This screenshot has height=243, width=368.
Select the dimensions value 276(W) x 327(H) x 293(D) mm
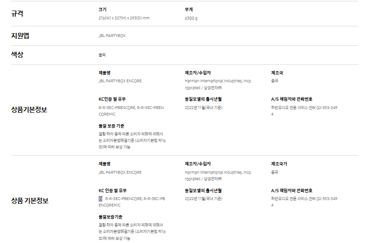click(124, 18)
